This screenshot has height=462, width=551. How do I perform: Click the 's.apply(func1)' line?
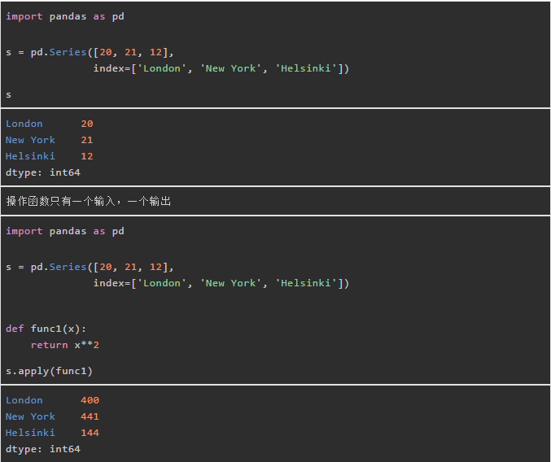(49, 371)
